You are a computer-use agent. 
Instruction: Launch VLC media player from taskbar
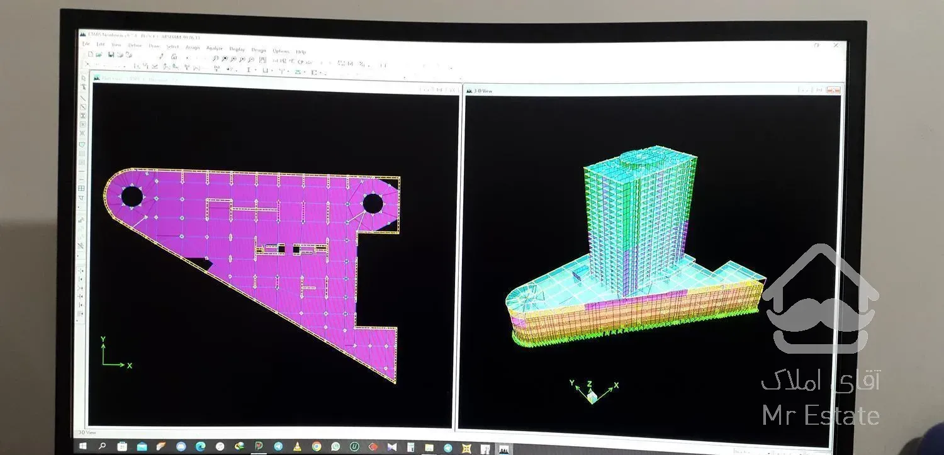point(297,446)
